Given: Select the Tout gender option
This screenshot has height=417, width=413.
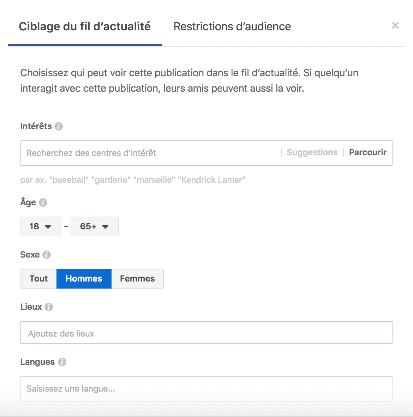Looking at the screenshot, I should point(38,279).
